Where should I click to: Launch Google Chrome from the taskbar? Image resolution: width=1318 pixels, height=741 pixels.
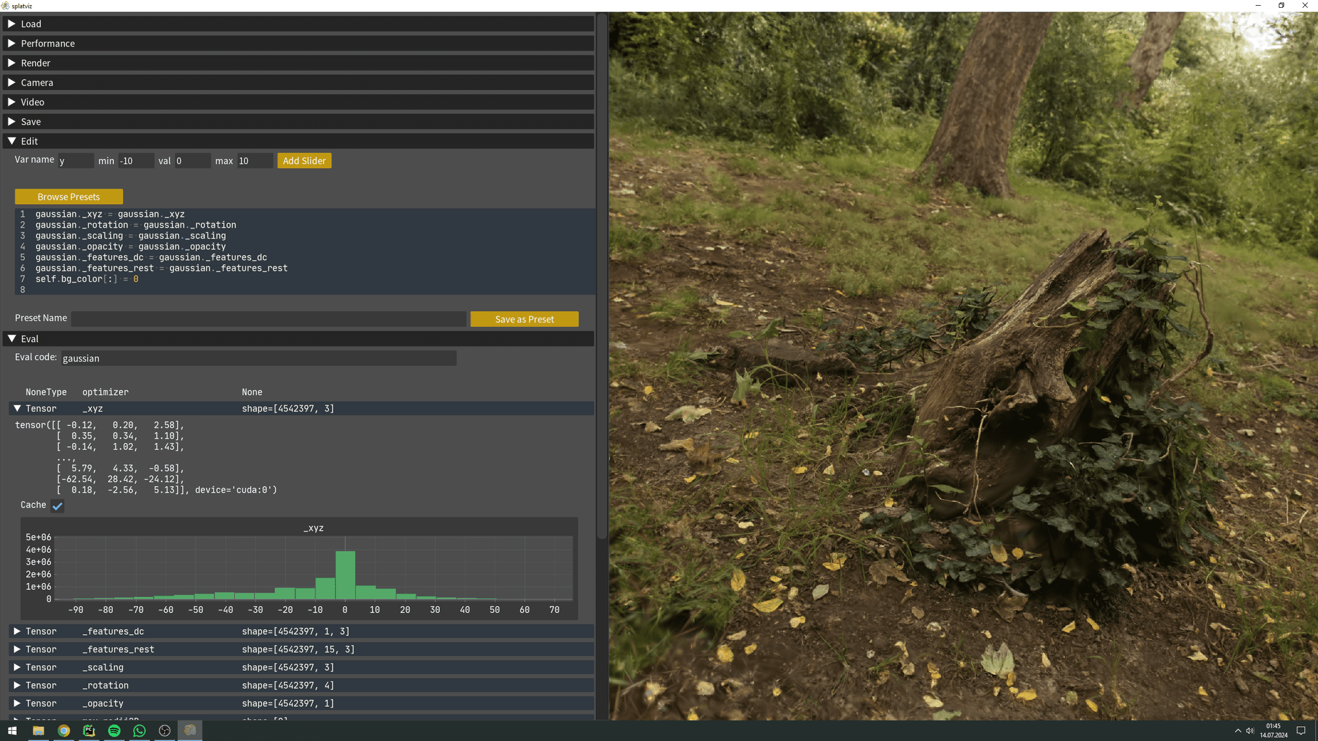point(64,731)
